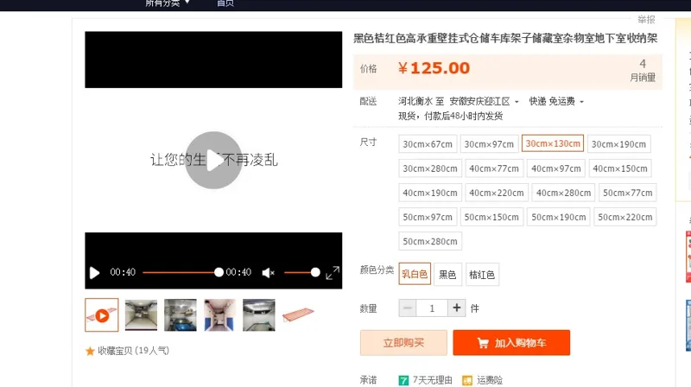Click 立即购买 buy now button
This screenshot has height=387, width=691.
[403, 342]
